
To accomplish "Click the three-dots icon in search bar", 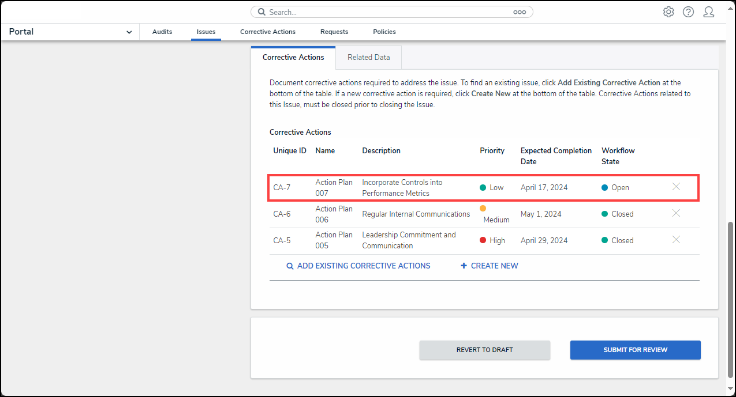I will click(519, 12).
